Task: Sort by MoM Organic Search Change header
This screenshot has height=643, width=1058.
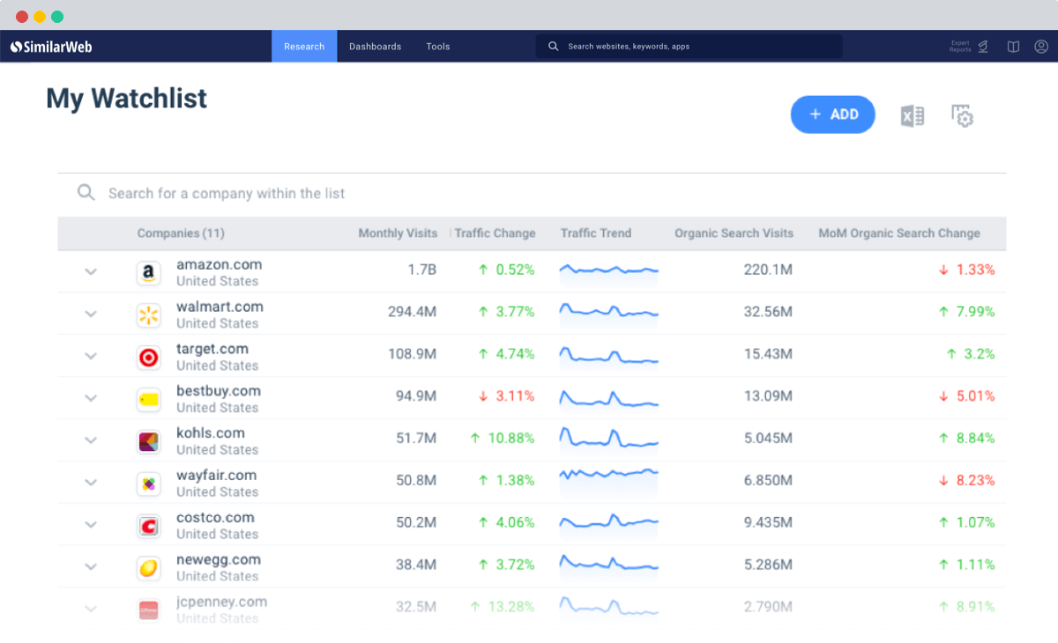Action: (x=899, y=233)
